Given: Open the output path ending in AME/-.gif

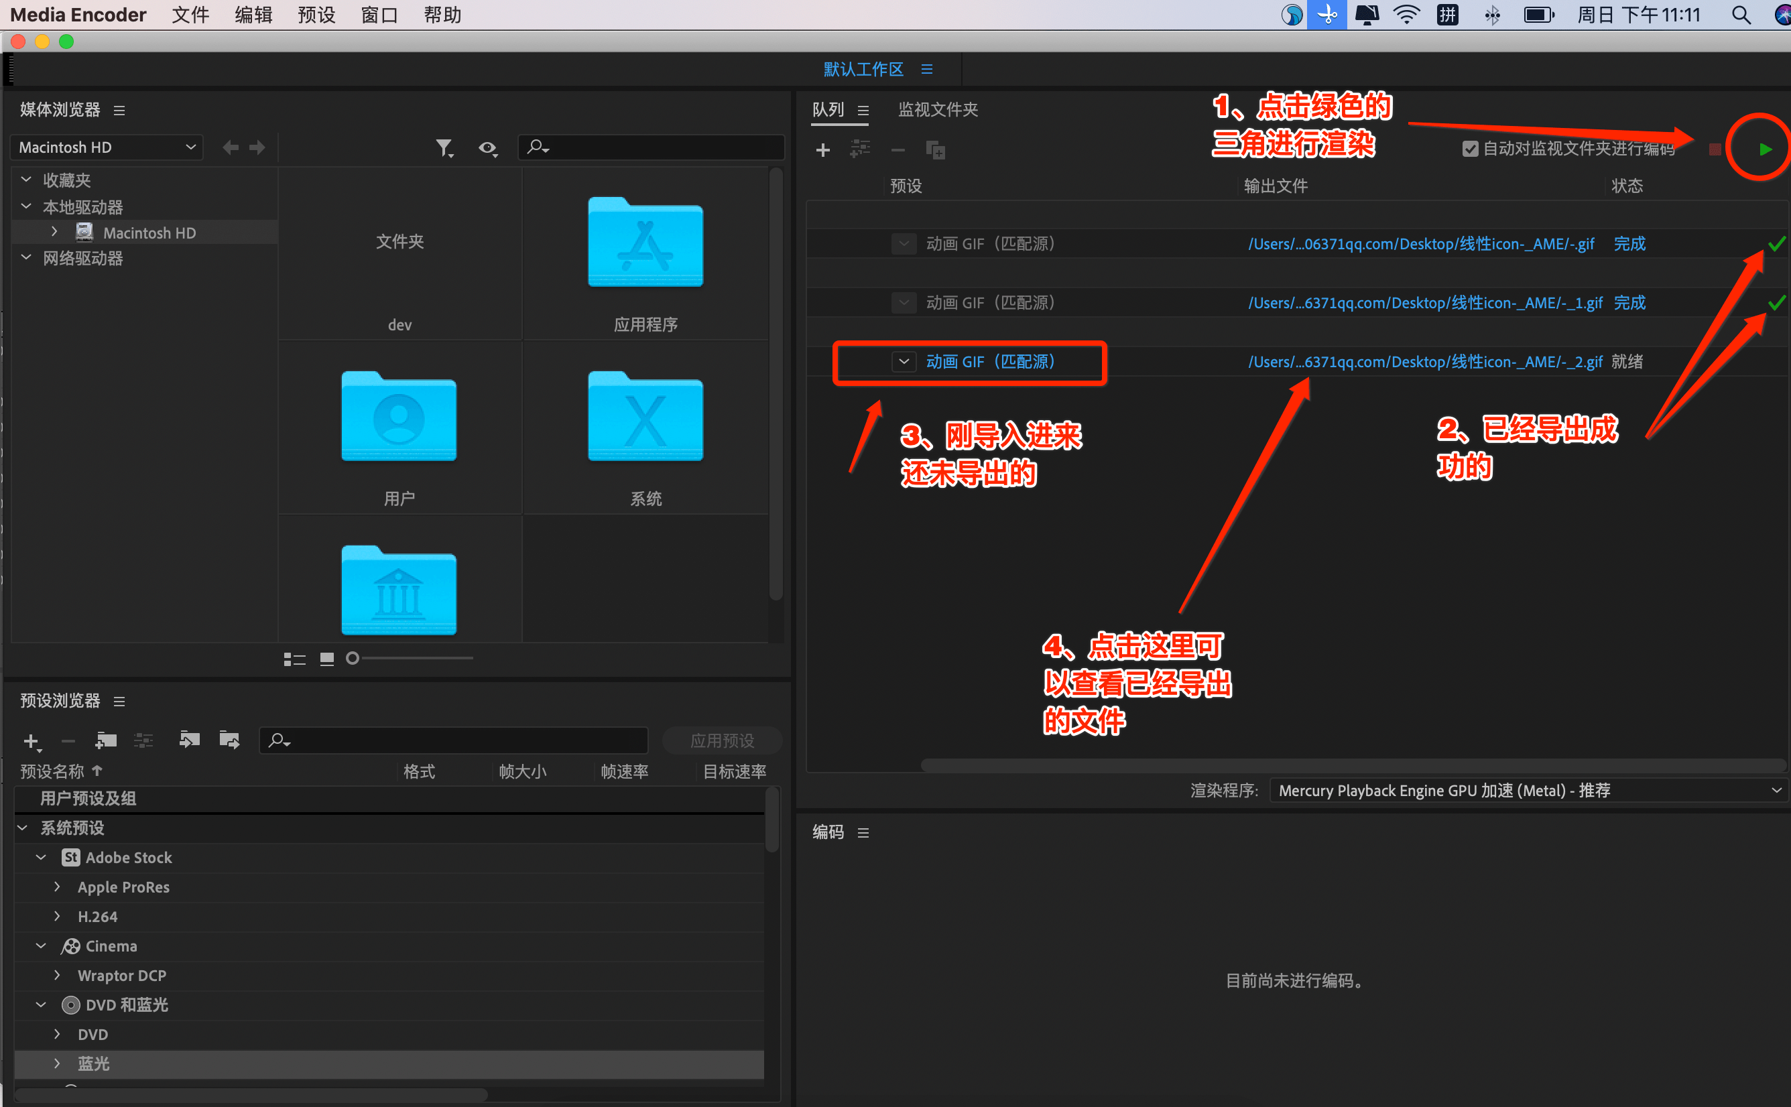Looking at the screenshot, I should point(1421,244).
